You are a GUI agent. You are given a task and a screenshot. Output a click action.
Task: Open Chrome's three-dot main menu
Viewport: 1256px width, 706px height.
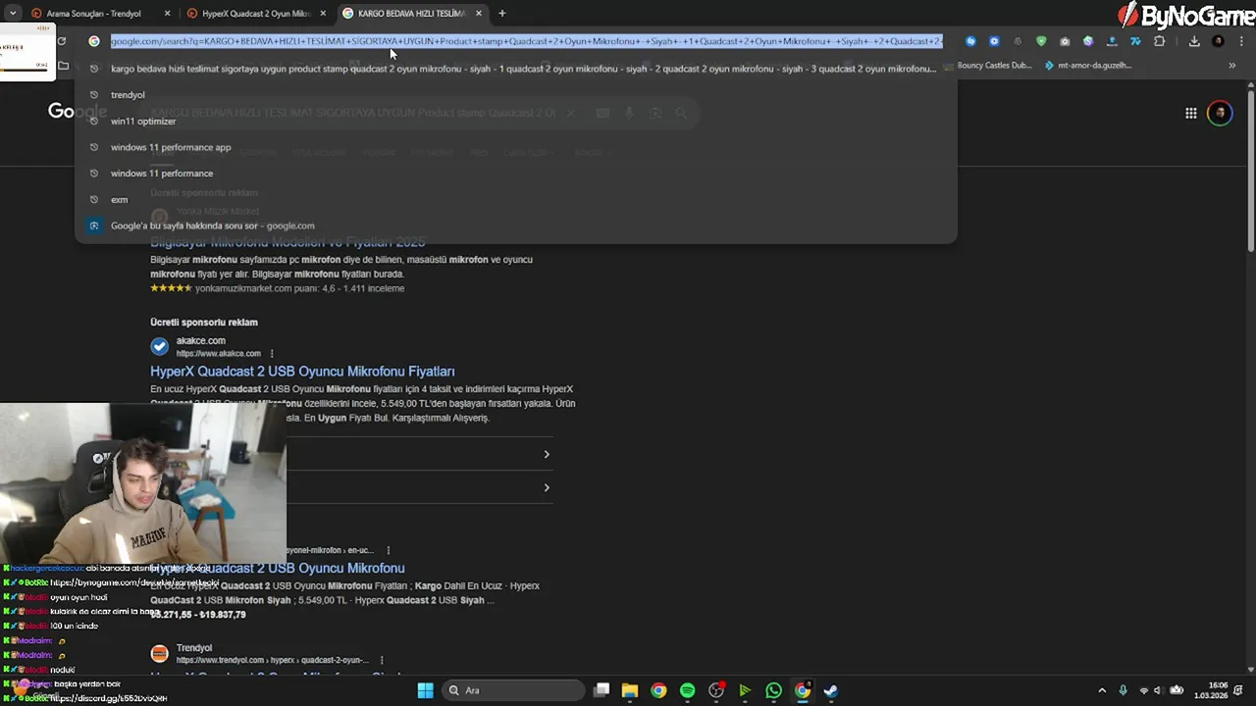(x=1241, y=41)
